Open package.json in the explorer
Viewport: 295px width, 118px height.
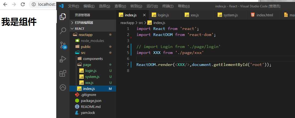click(93, 101)
